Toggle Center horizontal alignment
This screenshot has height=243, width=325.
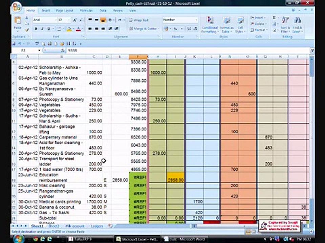(x=96, y=28)
